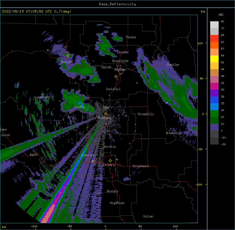Click the Olds city label

(x=106, y=108)
